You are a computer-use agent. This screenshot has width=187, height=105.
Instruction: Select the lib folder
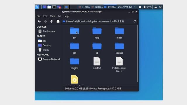97,48
